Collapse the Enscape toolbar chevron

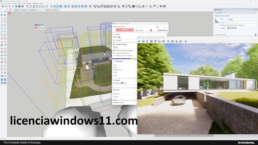[x=220, y=43]
